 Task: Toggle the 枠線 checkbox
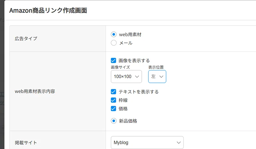(114, 100)
